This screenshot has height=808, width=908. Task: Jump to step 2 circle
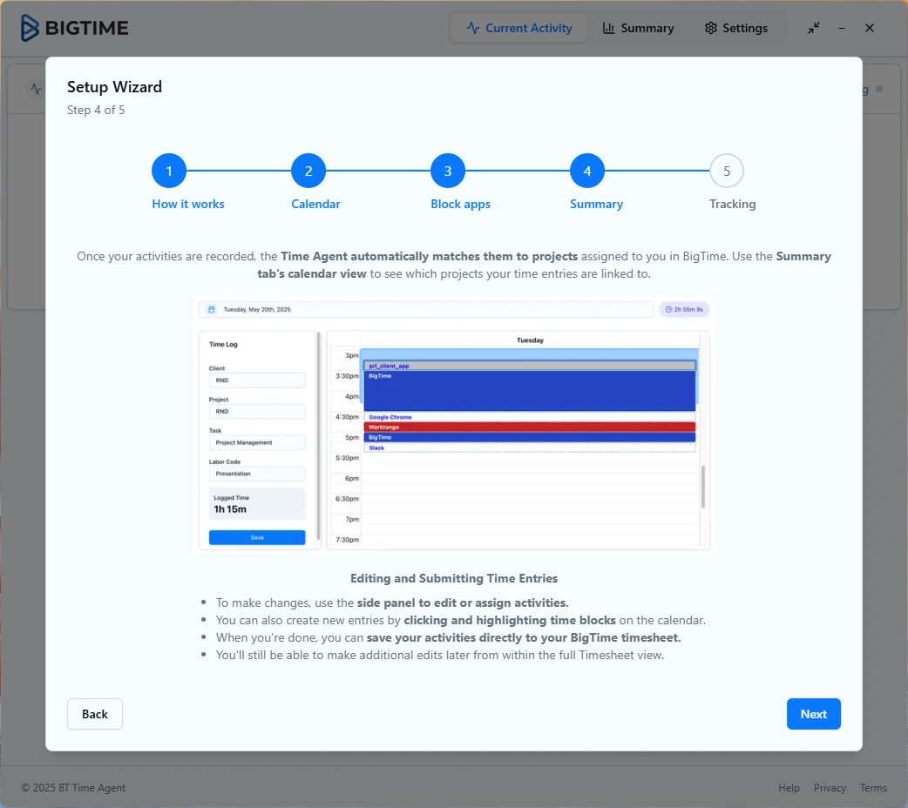point(308,171)
